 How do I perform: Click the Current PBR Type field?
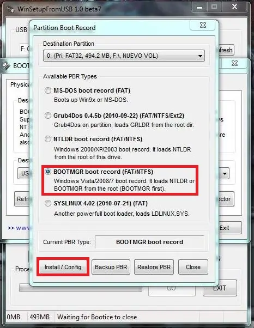(149, 242)
